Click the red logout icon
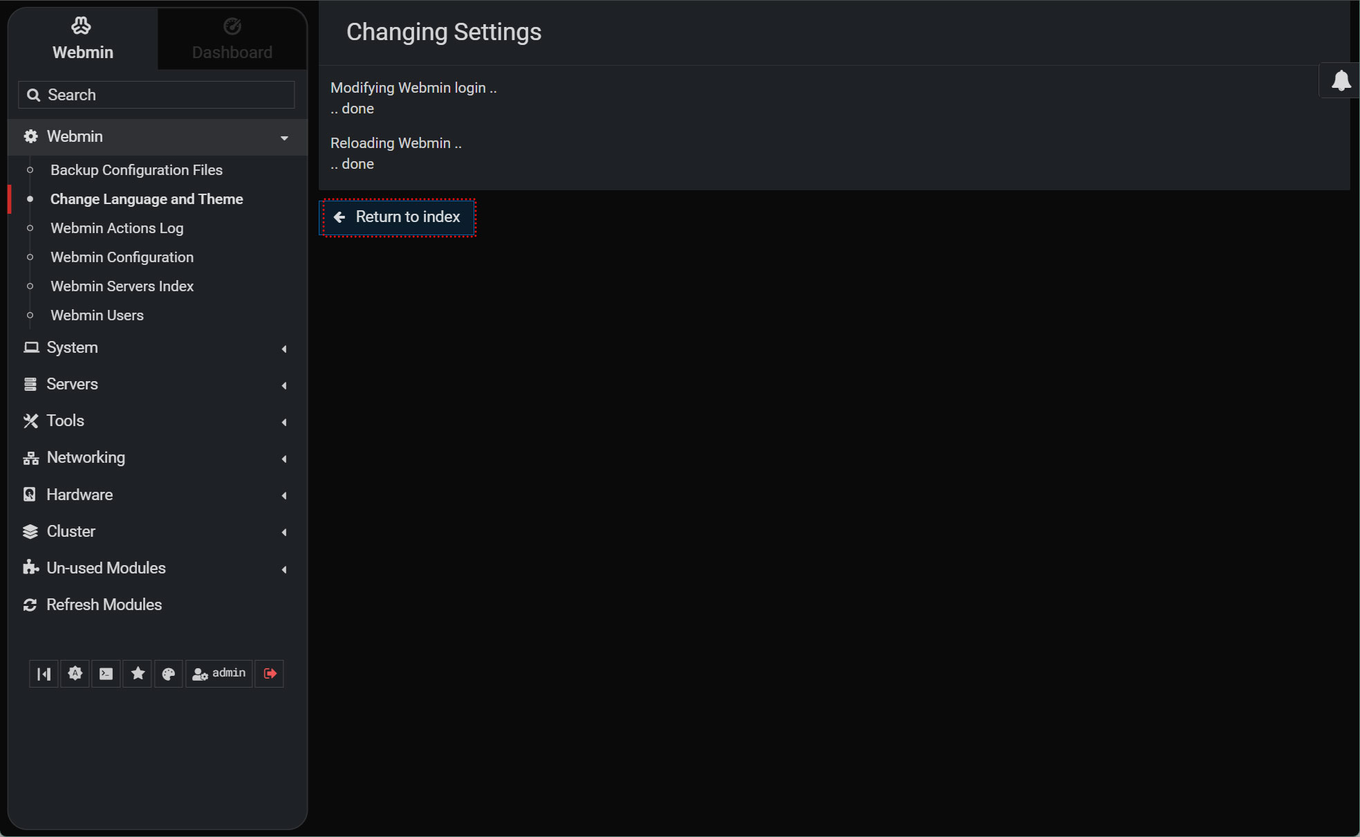 270,674
